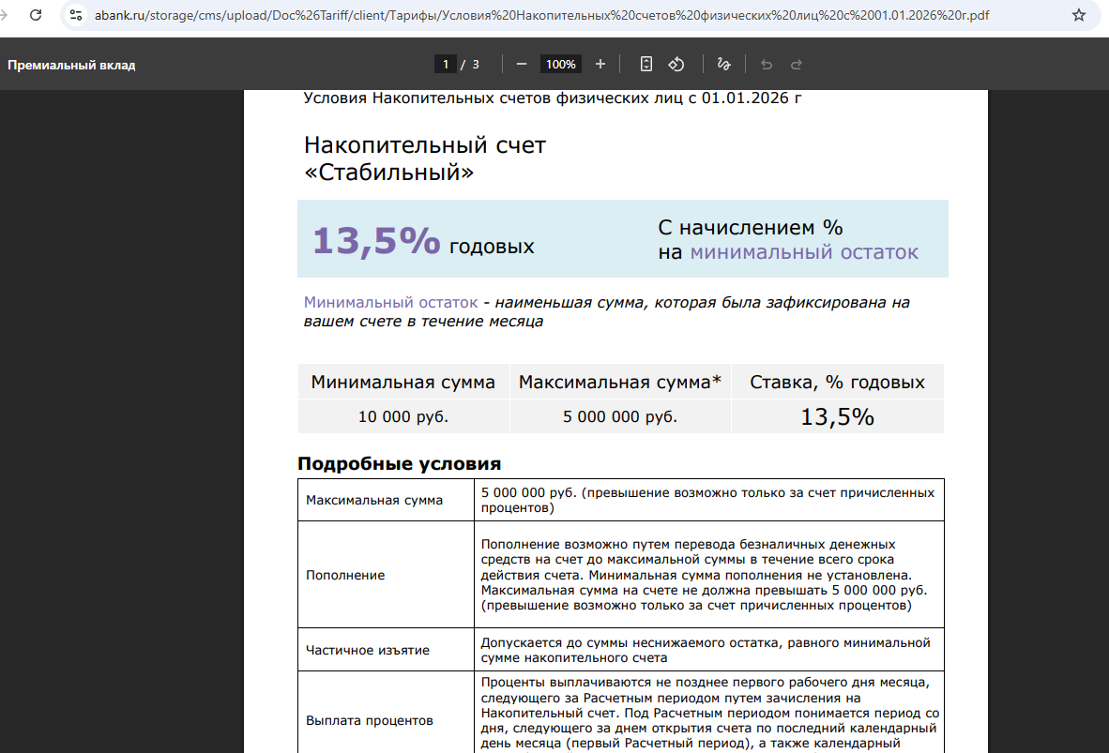The width and height of the screenshot is (1109, 753).
Task: Rotate the document counterclockwise
Action: tap(676, 64)
